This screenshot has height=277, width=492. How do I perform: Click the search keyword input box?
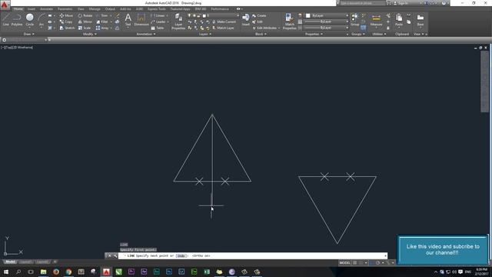click(x=363, y=3)
